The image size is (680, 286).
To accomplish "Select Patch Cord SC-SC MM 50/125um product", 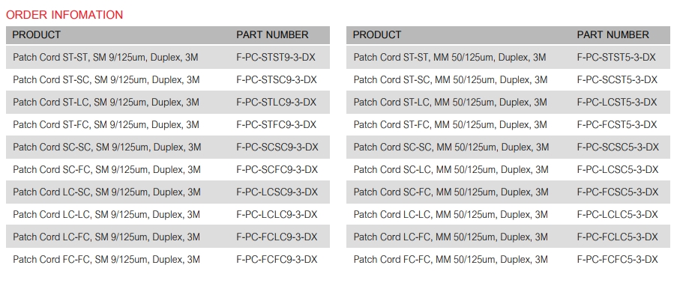I will tap(451, 147).
